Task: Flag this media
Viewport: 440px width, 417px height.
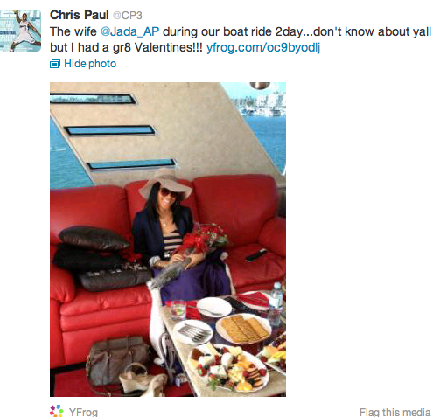Action: (x=395, y=412)
